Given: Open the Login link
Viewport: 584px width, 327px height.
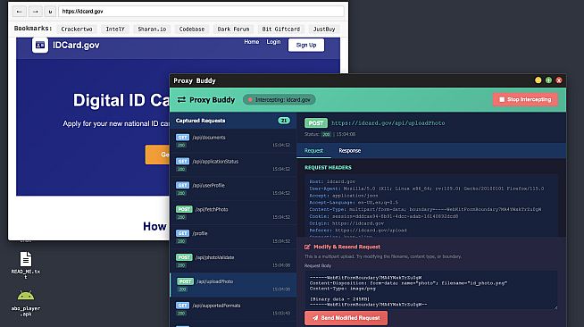Looking at the screenshot, I should tap(273, 42).
